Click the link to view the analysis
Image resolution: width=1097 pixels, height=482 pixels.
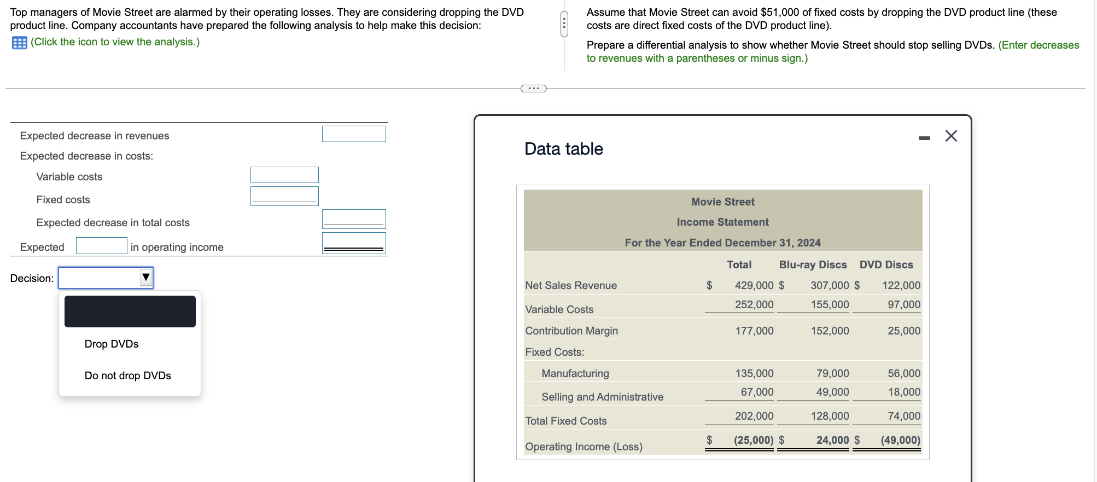115,42
